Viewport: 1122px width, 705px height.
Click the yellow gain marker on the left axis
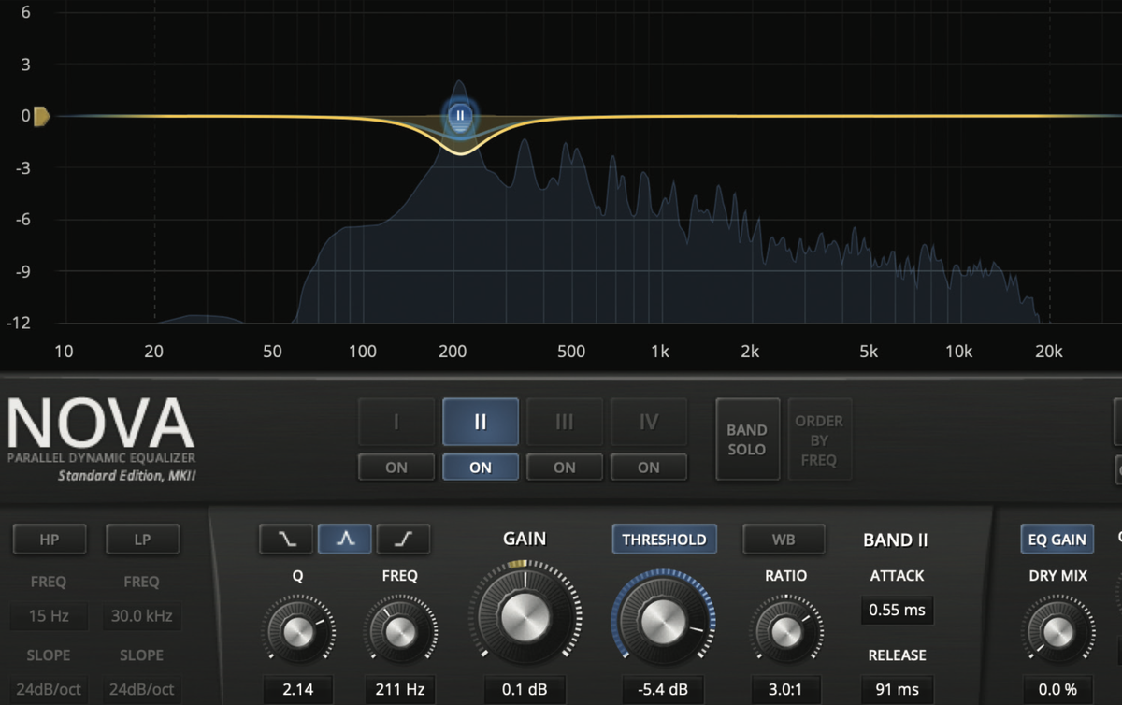(39, 115)
